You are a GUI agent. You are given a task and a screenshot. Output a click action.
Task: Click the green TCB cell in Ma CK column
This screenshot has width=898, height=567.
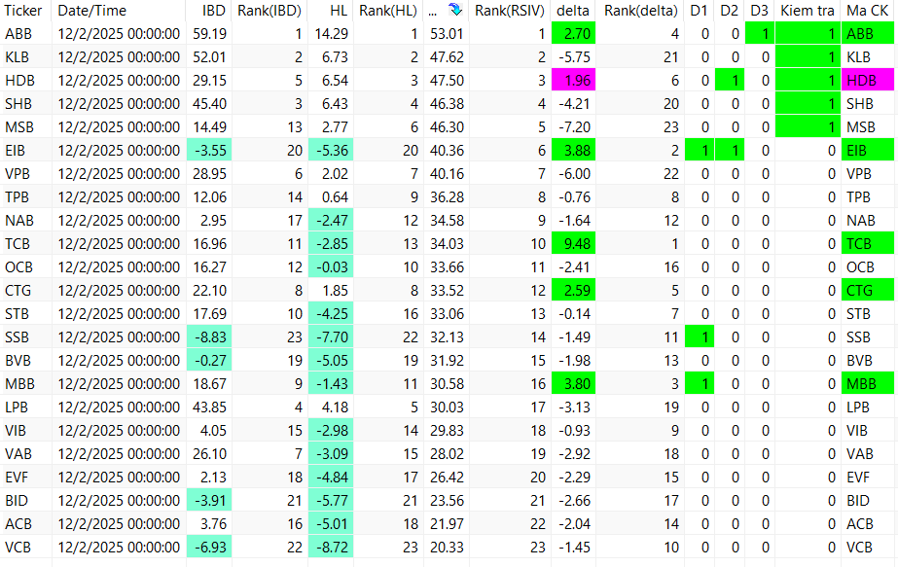[868, 244]
